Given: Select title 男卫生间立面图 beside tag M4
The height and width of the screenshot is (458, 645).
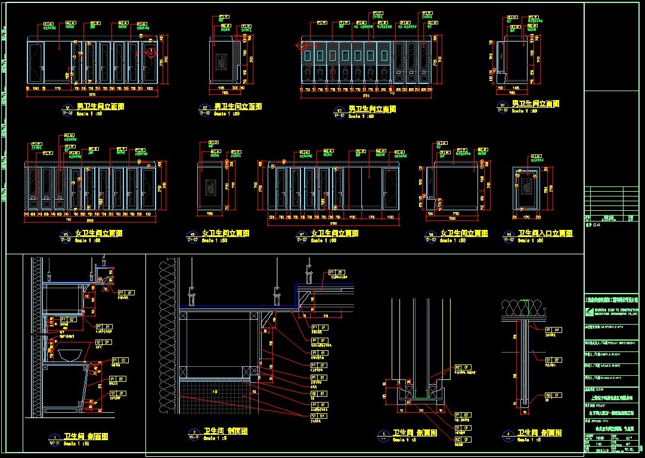Looking at the screenshot, I should pyautogui.click(x=535, y=104).
